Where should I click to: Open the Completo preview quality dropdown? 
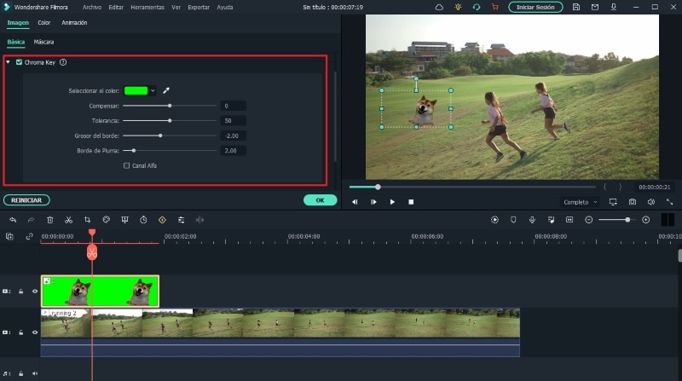(x=581, y=202)
